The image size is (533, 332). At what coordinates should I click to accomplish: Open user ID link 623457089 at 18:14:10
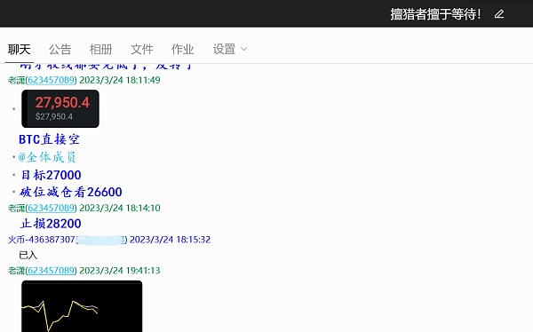tap(51, 208)
